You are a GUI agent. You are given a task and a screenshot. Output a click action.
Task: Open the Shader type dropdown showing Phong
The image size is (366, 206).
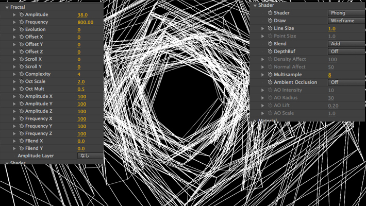pos(346,13)
